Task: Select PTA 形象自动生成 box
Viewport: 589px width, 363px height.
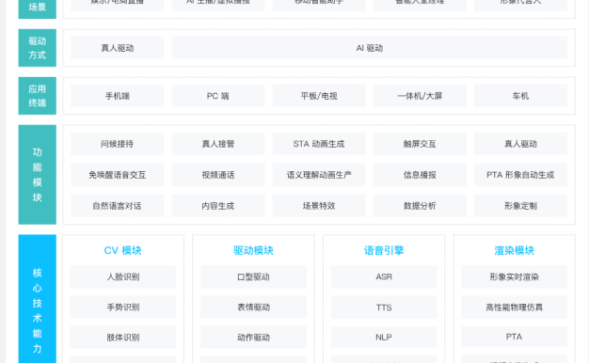Action: [x=520, y=175]
